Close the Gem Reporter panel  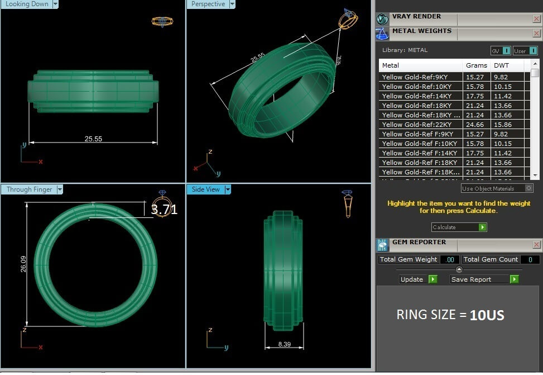coord(536,245)
